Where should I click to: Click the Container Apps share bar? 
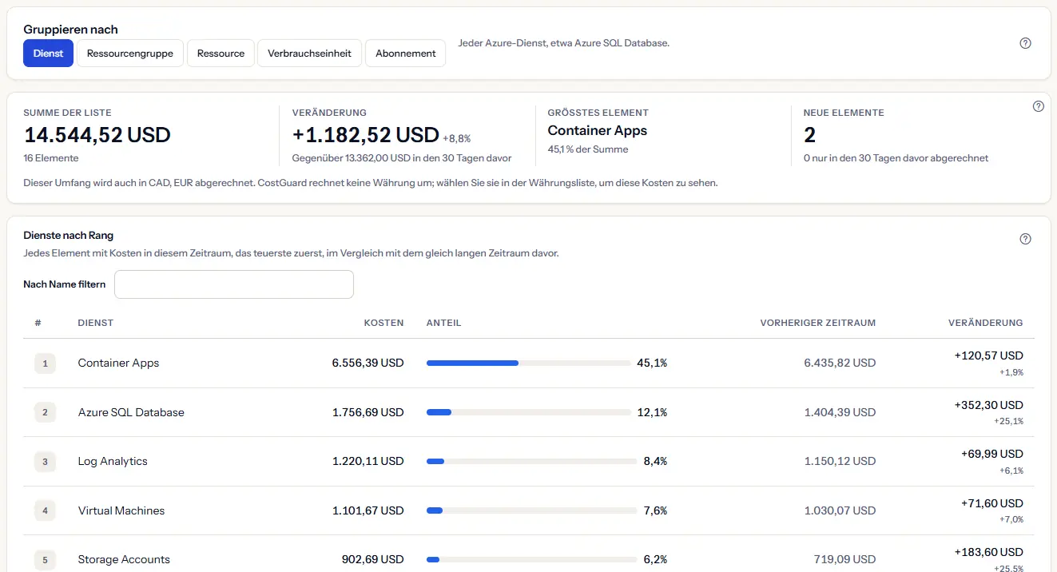[529, 363]
